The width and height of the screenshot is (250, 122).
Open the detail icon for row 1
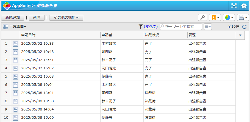pos(15,44)
